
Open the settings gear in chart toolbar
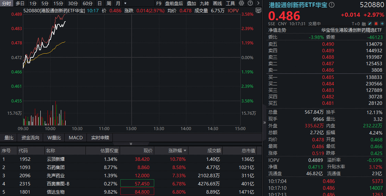241,3
